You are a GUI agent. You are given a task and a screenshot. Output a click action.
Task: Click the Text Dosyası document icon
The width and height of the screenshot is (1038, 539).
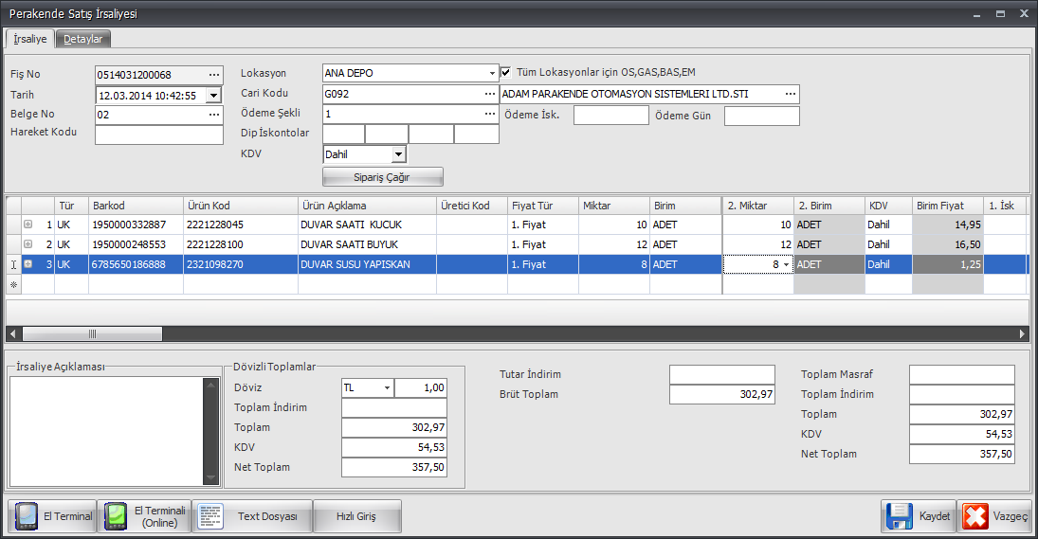point(210,516)
